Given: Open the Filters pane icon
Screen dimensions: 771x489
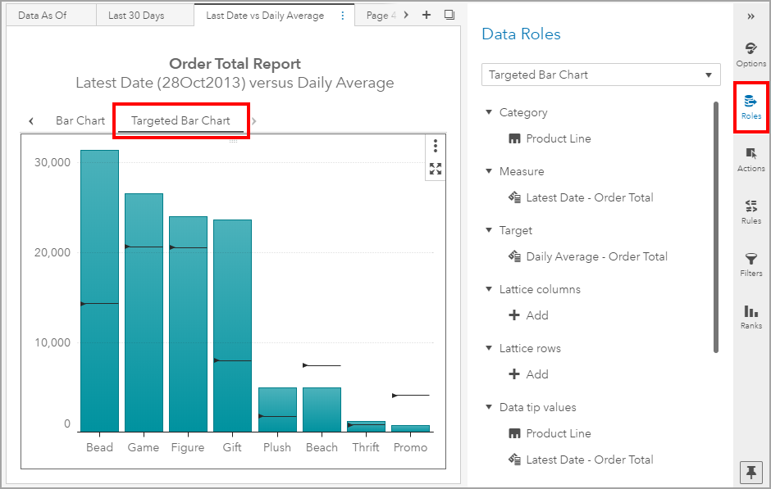Looking at the screenshot, I should [x=750, y=263].
